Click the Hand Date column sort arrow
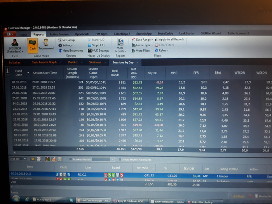 [28, 73]
